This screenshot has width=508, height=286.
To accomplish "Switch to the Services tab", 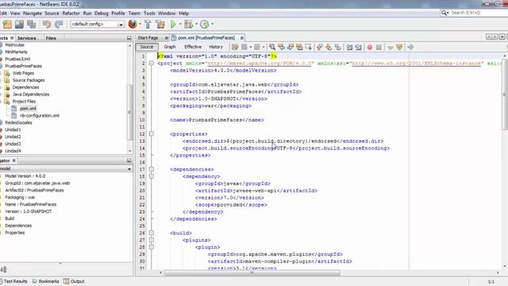I will 26,38.
